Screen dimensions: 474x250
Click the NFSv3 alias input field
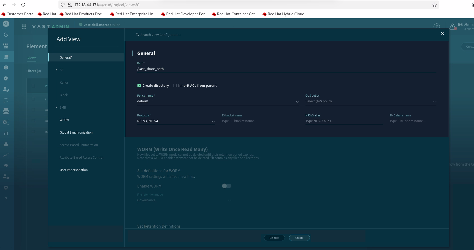pyautogui.click(x=344, y=121)
